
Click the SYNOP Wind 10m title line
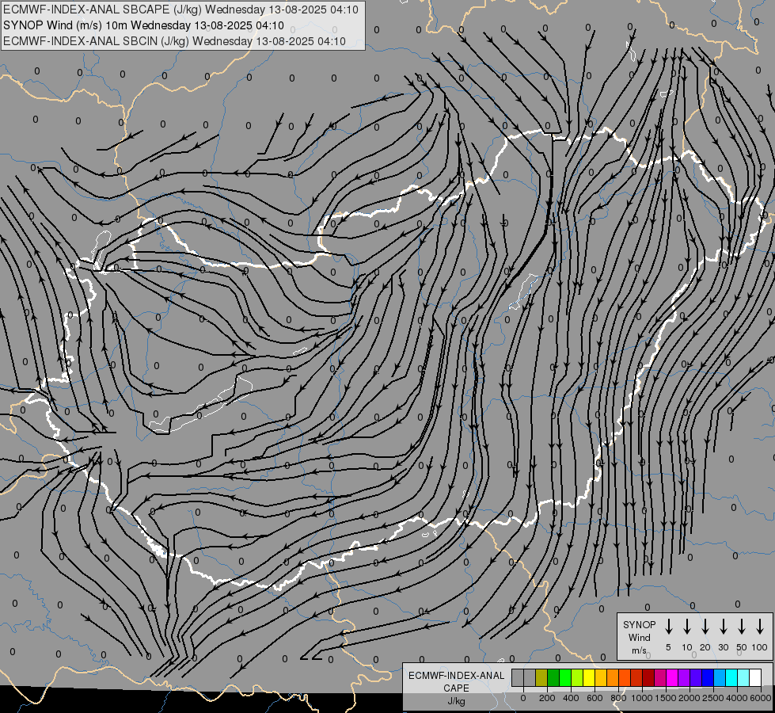coord(143,25)
